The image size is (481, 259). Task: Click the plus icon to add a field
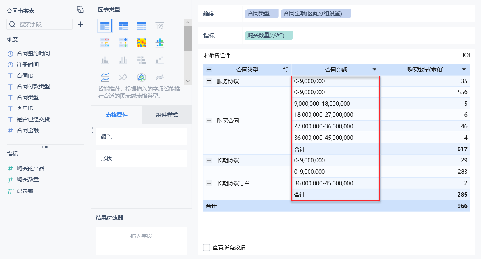(x=80, y=24)
